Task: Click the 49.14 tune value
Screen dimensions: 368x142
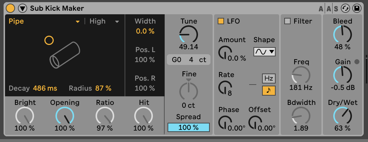Action: click(x=188, y=47)
